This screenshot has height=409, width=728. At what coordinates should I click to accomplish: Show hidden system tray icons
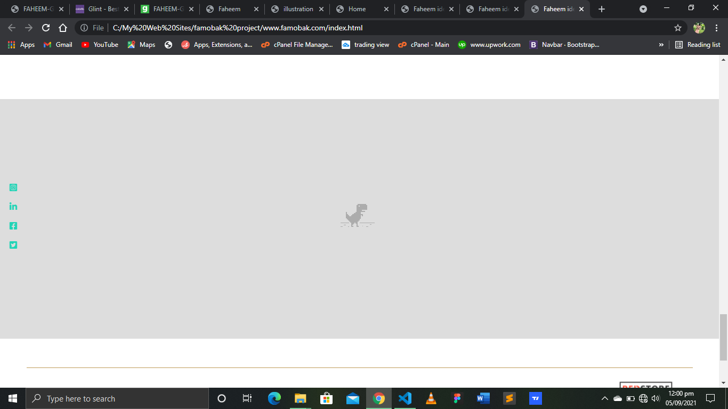[x=605, y=398]
